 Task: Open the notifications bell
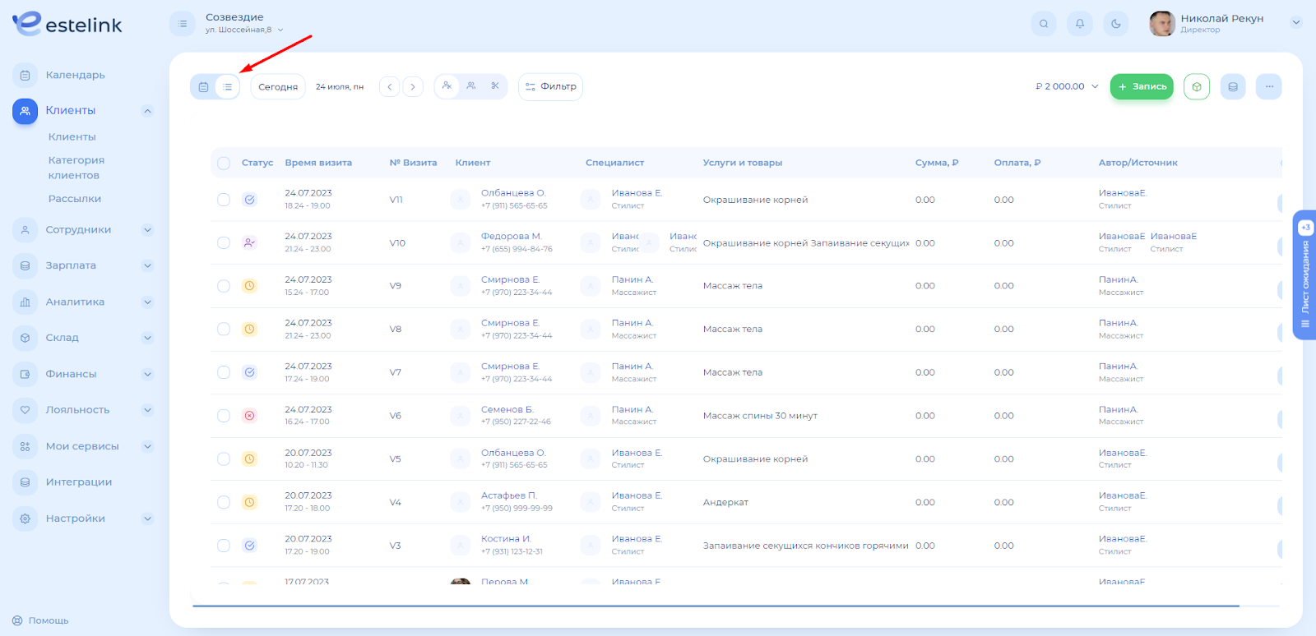point(1080,24)
